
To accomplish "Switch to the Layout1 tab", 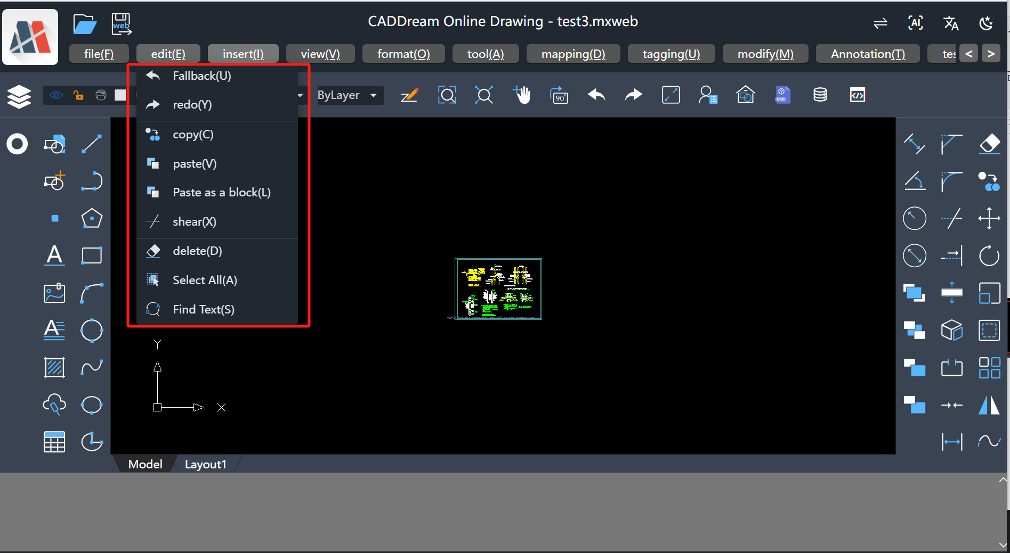I will 205,464.
